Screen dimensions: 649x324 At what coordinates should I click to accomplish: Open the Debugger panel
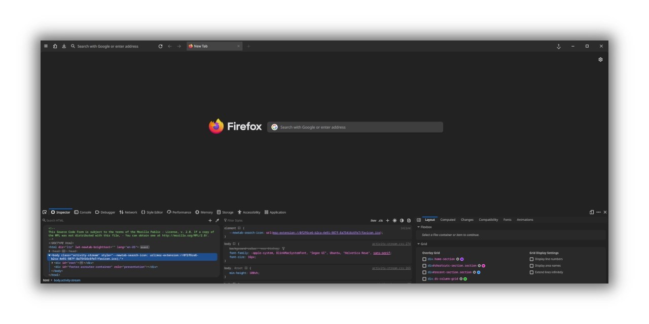(x=105, y=212)
